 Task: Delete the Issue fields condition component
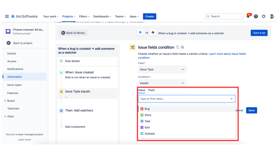click(183, 47)
